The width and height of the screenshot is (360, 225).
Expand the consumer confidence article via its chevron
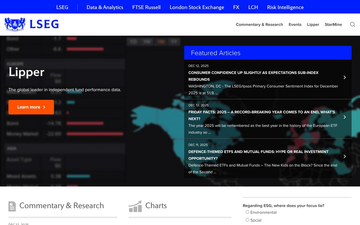click(345, 77)
